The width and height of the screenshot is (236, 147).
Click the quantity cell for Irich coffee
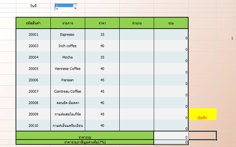click(x=137, y=46)
